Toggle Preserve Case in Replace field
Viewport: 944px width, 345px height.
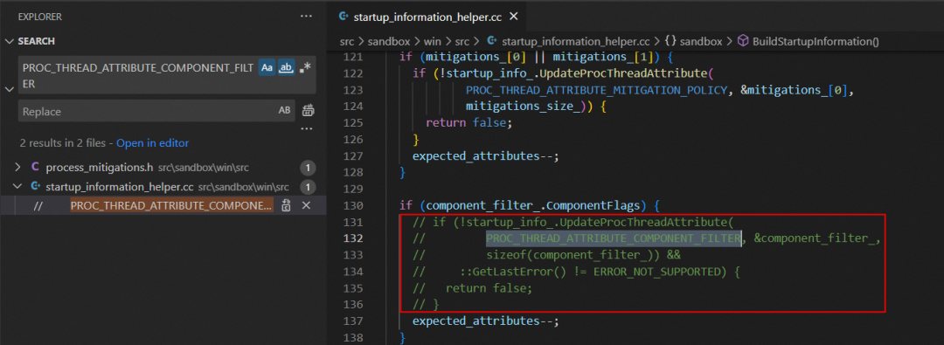[x=284, y=111]
